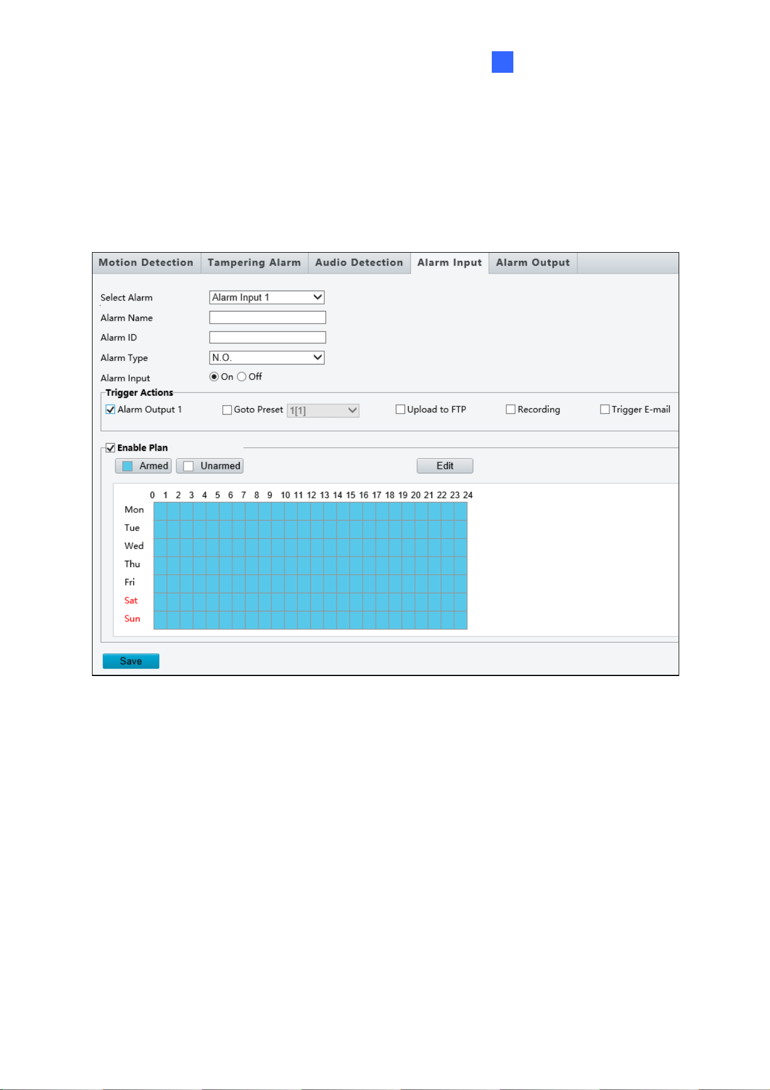Enable the Recording trigger checkbox
Image resolution: width=770 pixels, height=1090 pixels.
coord(510,409)
